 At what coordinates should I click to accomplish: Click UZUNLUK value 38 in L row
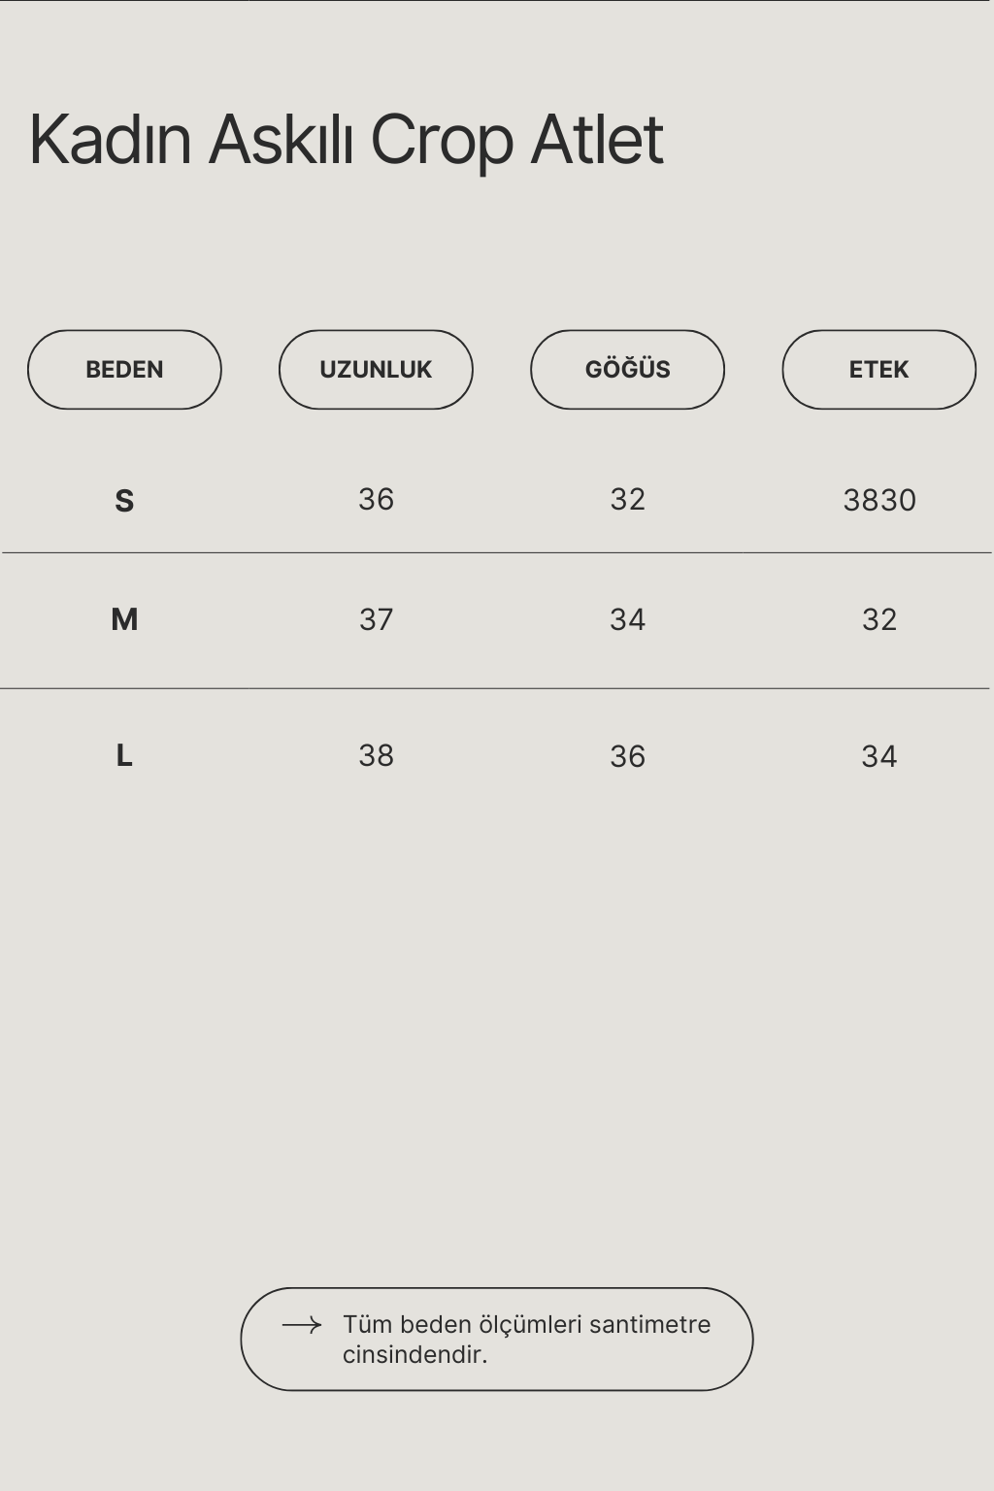pos(376,755)
